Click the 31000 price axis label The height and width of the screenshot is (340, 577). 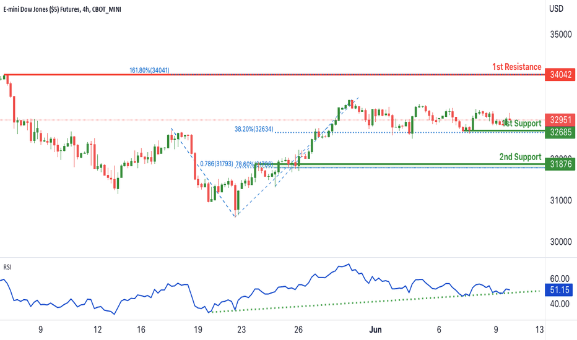[x=561, y=200]
